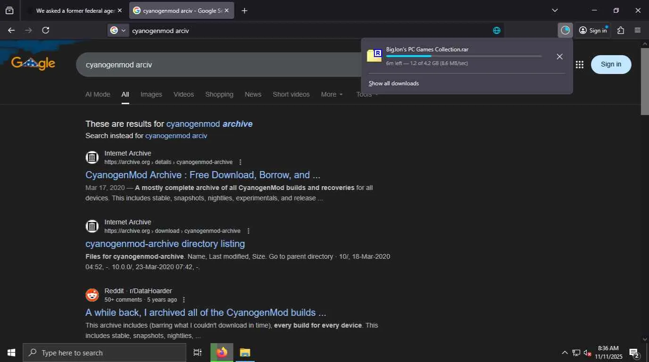Viewport: 649px width, 362px height.
Task: Search instead for 'cyanogenmod arciv'
Action: tap(176, 136)
